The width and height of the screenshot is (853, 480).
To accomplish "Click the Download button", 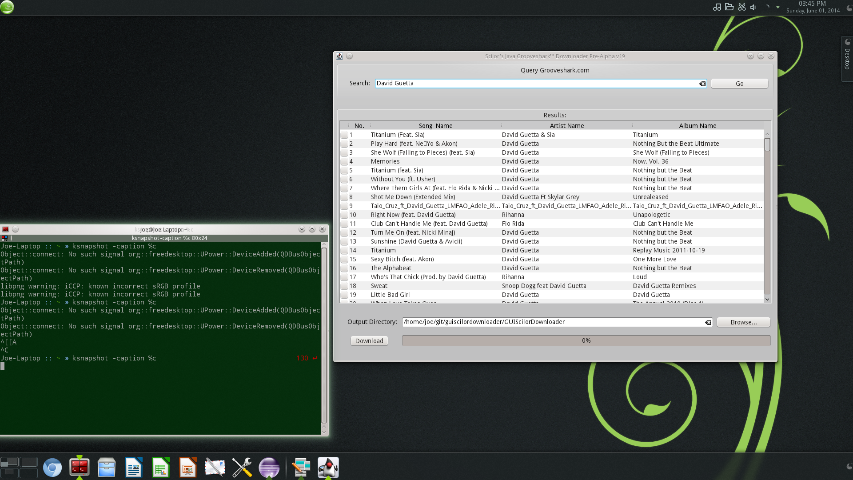I will point(369,341).
